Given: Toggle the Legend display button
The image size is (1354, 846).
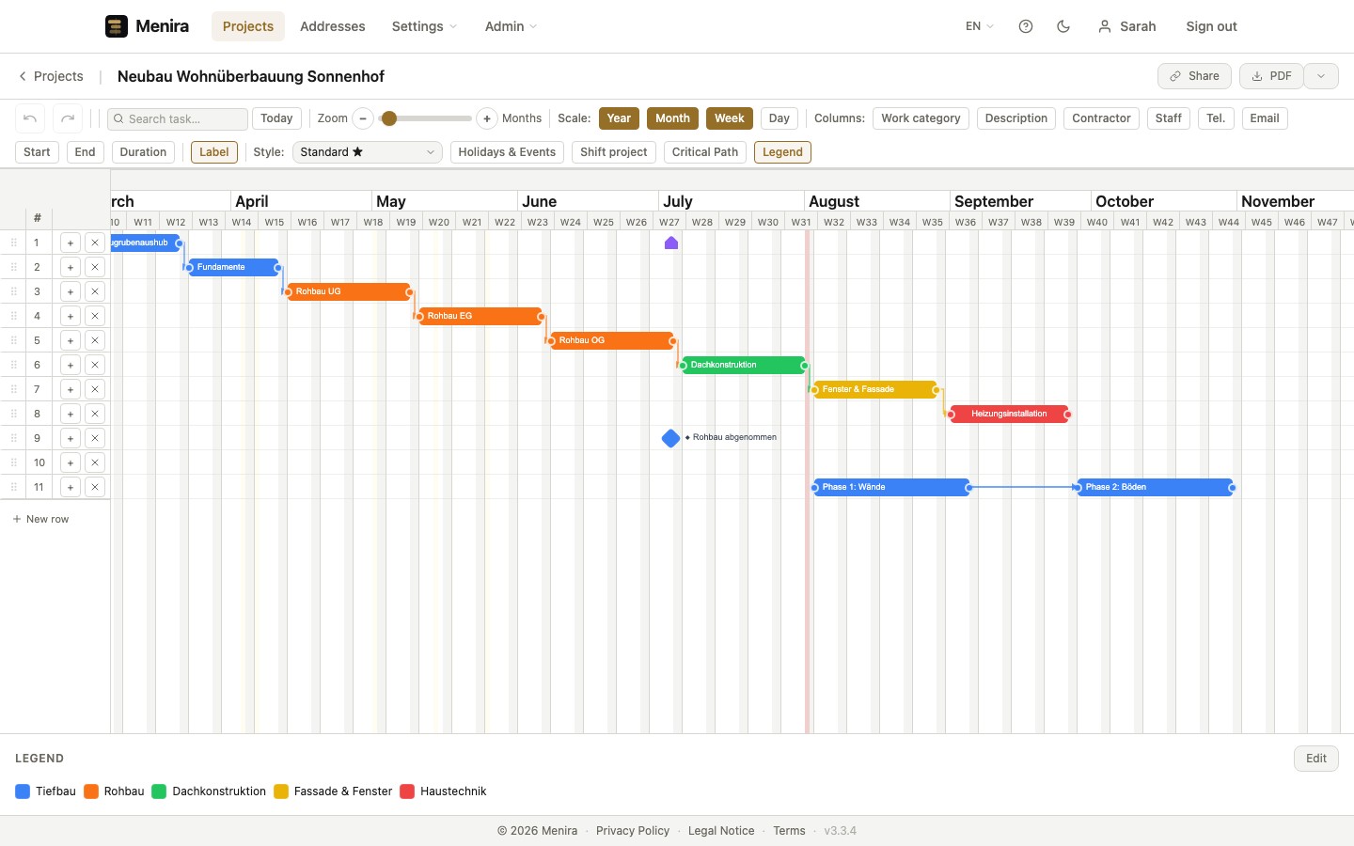Looking at the screenshot, I should tap(782, 152).
